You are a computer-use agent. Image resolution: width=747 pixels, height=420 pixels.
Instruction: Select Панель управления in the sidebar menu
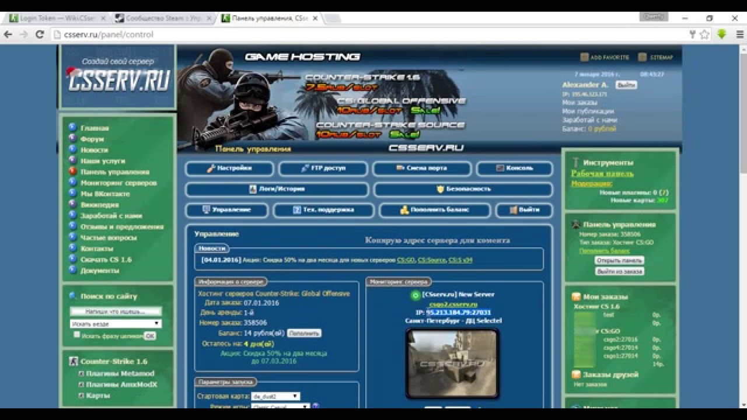tap(115, 172)
